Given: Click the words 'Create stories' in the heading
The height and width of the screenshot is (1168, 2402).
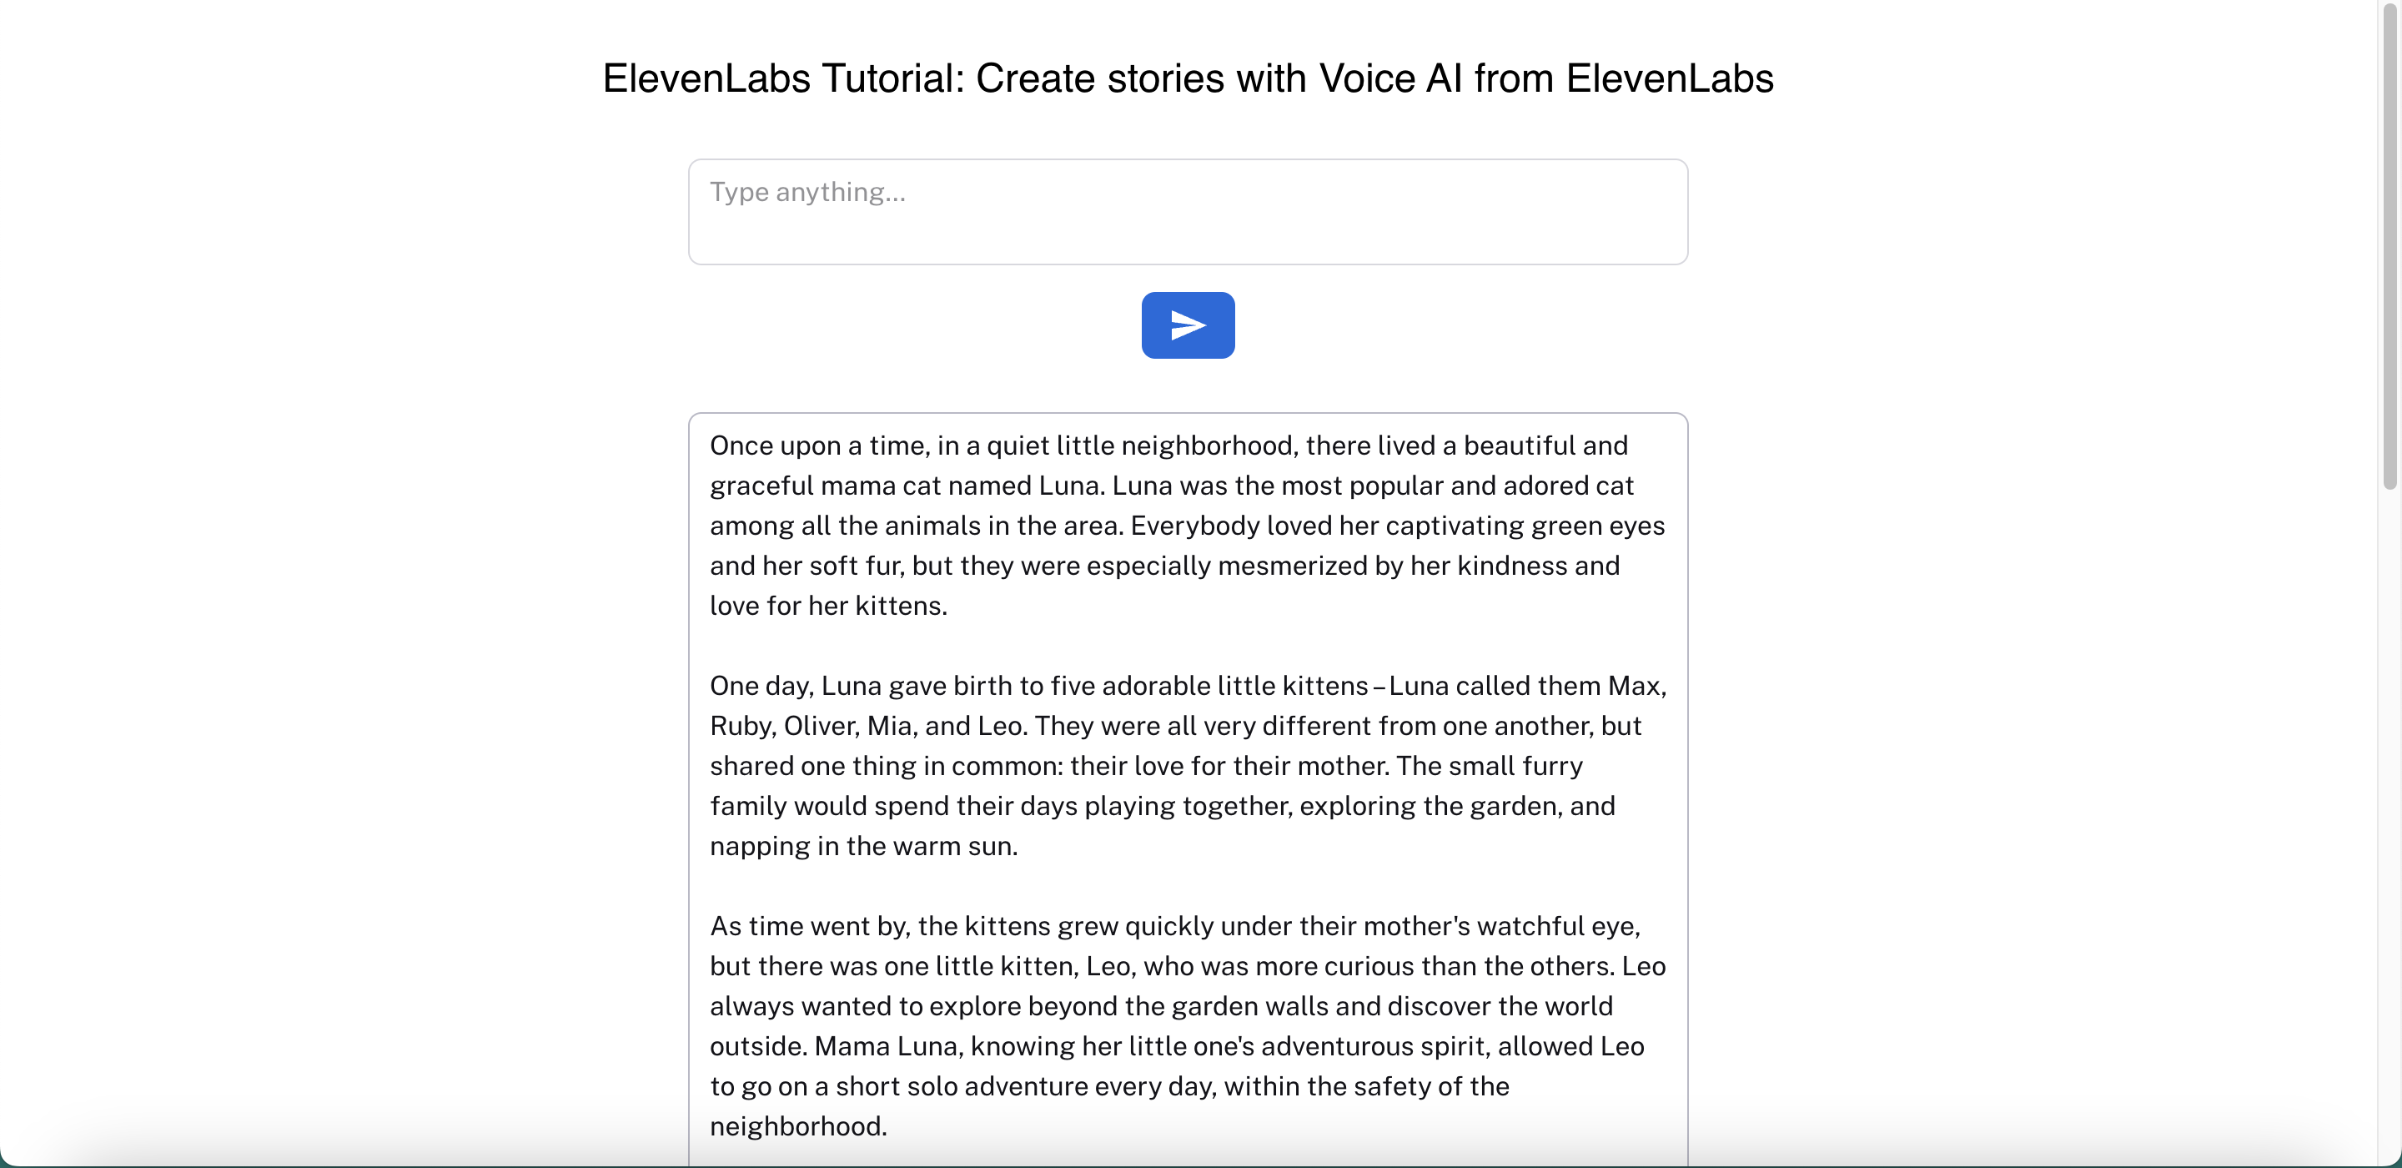Looking at the screenshot, I should point(1099,78).
